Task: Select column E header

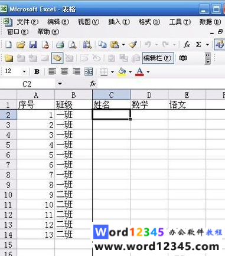Action: coord(187,95)
